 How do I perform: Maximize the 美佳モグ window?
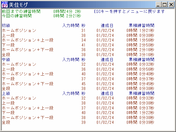pos(164,5)
